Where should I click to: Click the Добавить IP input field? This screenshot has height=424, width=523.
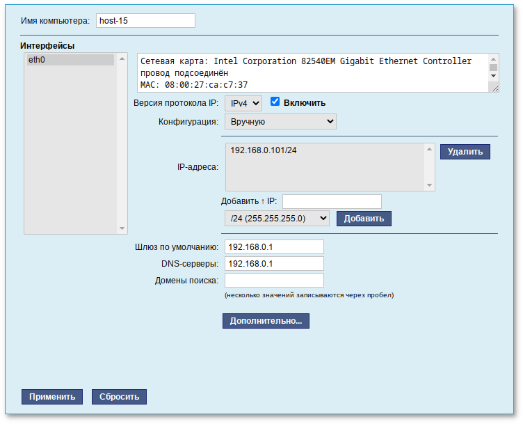(x=332, y=201)
